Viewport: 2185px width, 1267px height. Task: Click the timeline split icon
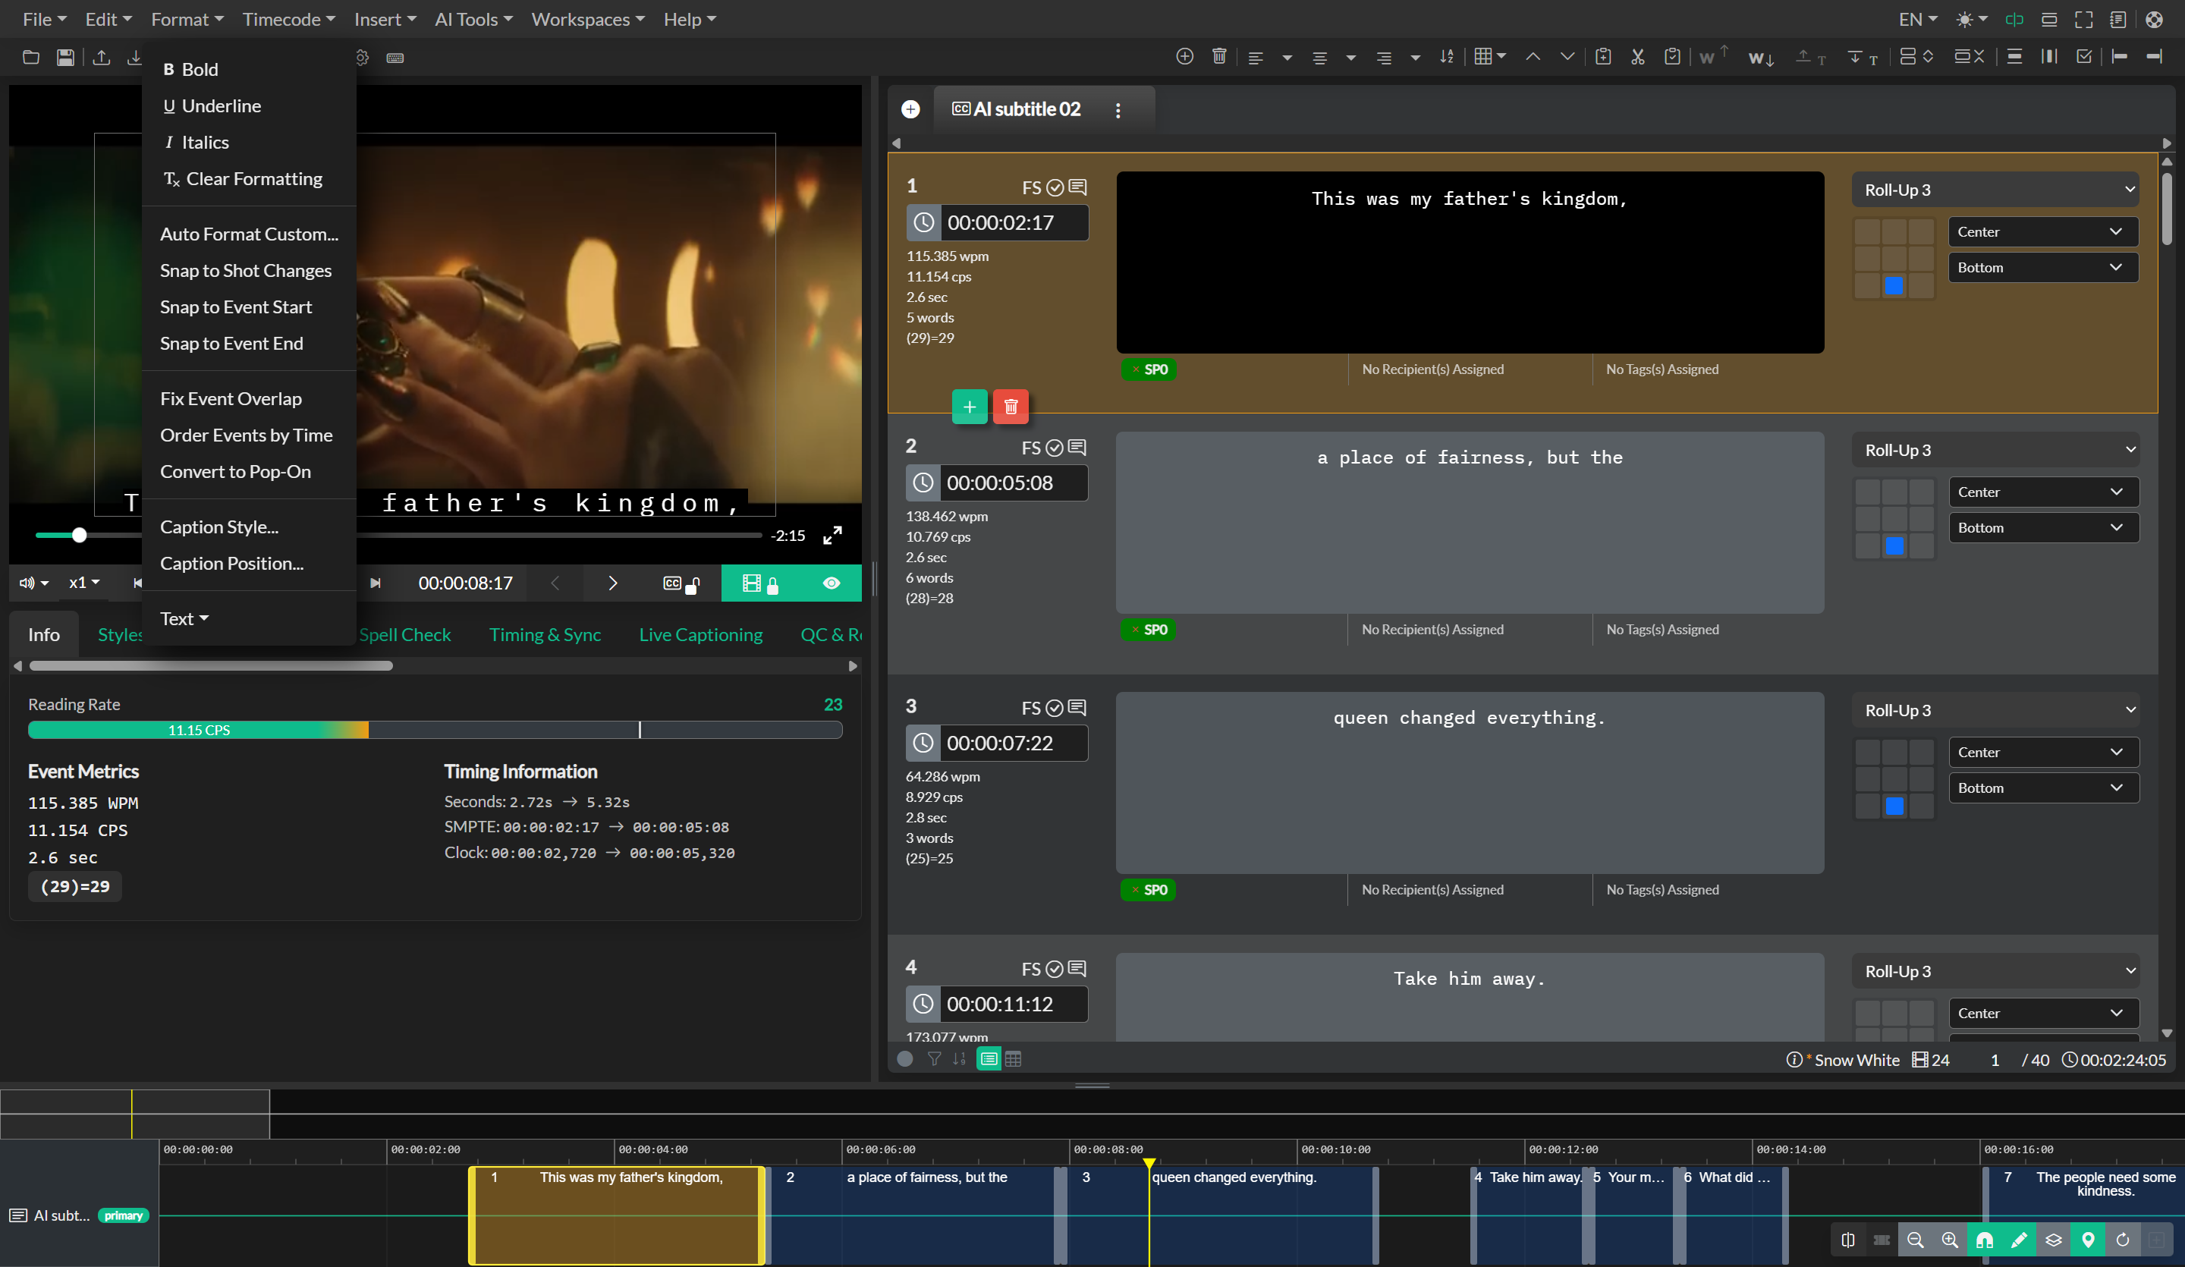click(1847, 1240)
